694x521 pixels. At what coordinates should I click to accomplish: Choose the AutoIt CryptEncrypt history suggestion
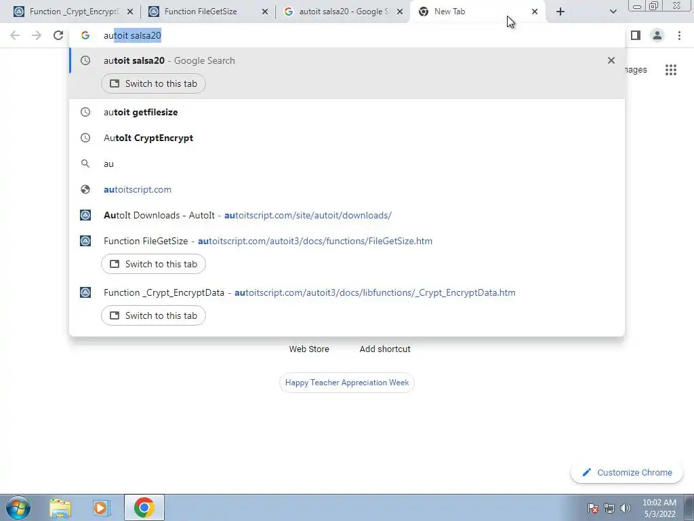click(347, 138)
